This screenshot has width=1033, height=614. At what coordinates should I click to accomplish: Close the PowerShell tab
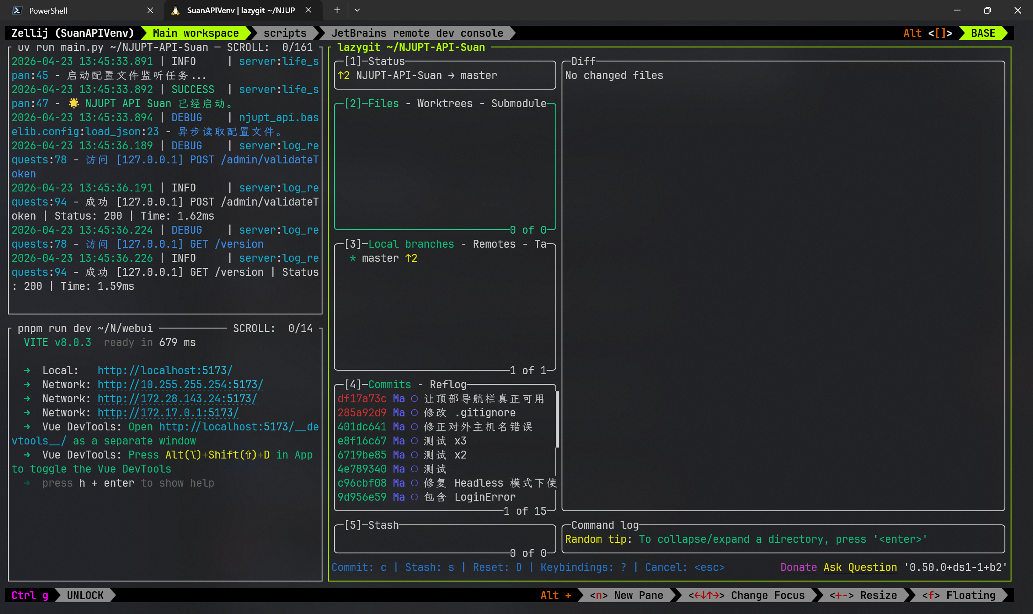click(150, 10)
